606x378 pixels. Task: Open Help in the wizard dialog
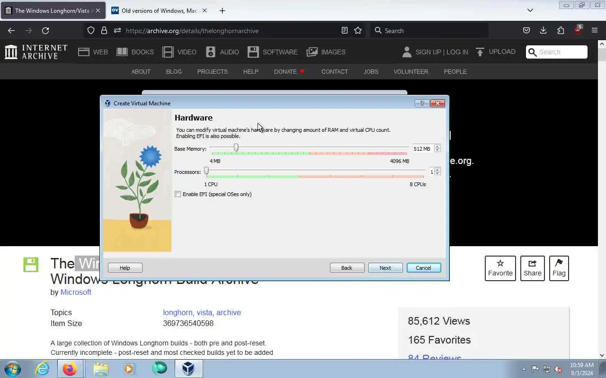point(125,268)
